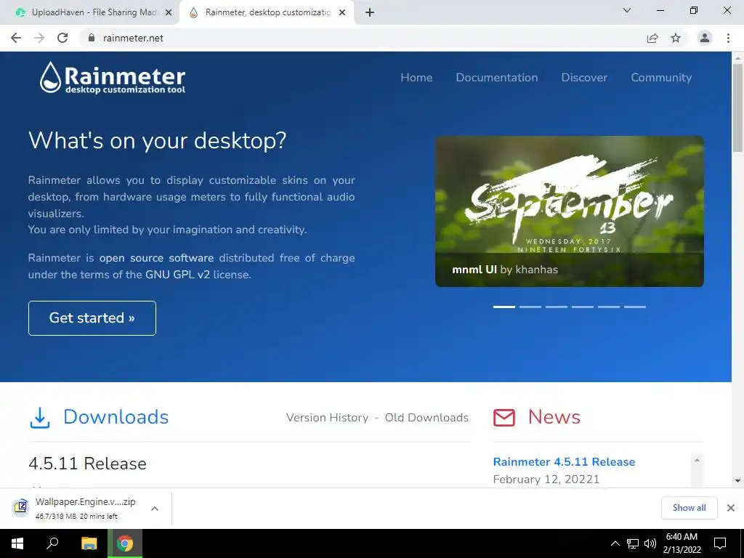The width and height of the screenshot is (744, 558).
Task: Click the Downloads arrow icon
Action: 40,418
